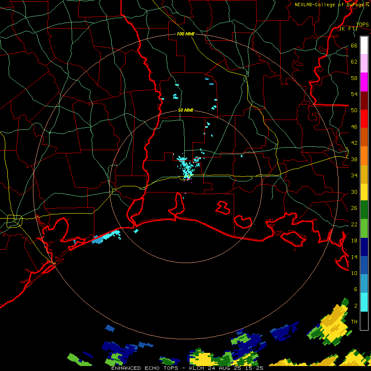Click the 54 legend value
This screenshot has height=371, width=371.
pos(354,94)
